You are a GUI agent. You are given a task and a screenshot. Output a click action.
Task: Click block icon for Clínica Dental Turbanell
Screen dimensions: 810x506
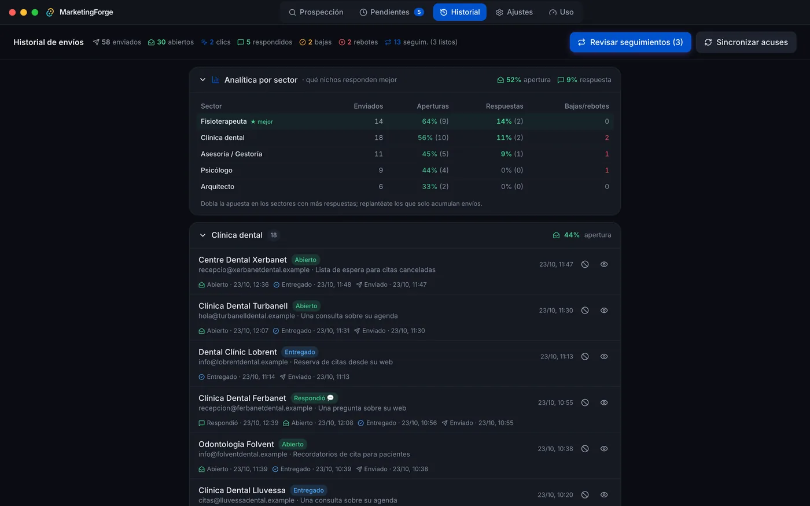click(585, 311)
